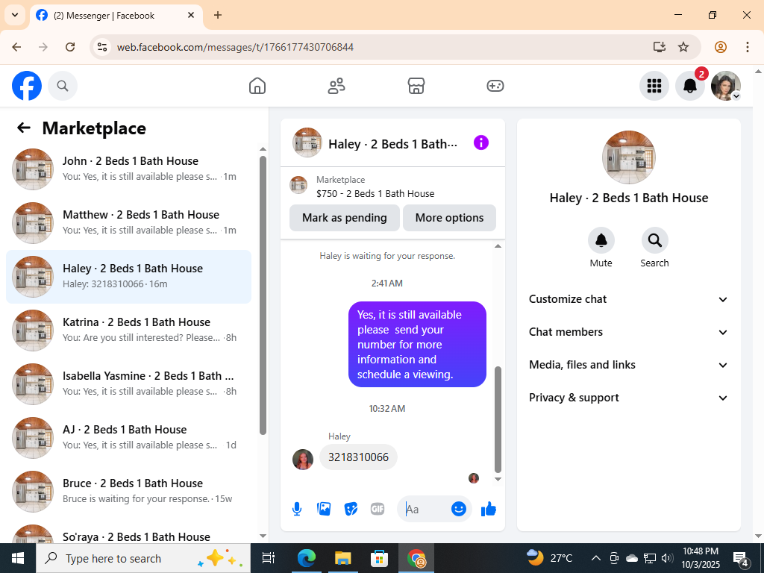Mute the conversation with bell icon
764x573 pixels.
click(601, 240)
